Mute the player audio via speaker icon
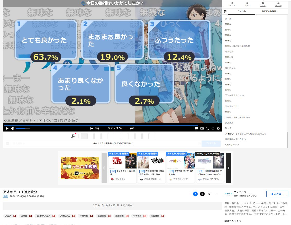 click(13, 128)
